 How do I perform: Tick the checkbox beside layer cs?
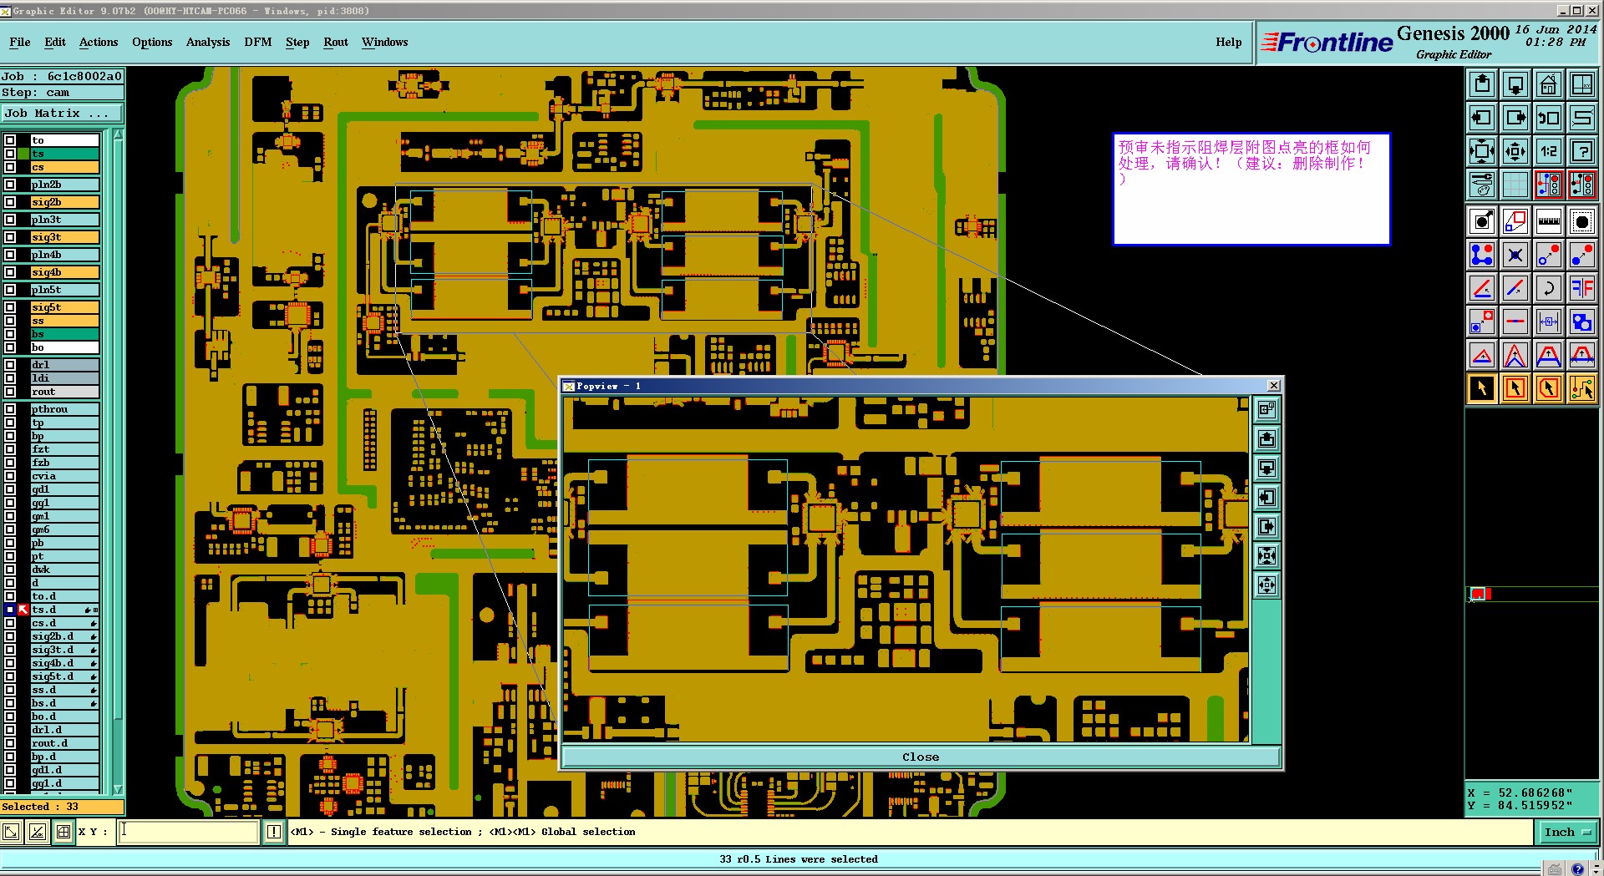point(10,167)
